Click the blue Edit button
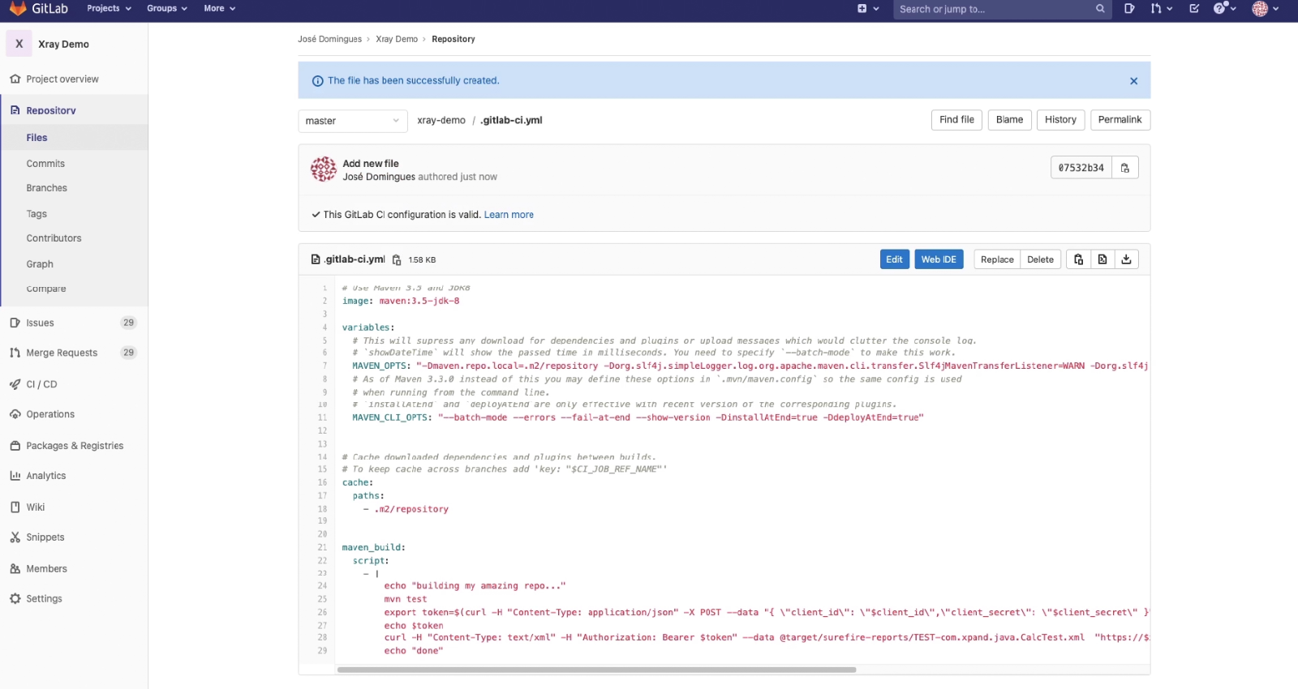Image resolution: width=1298 pixels, height=689 pixels. (x=894, y=259)
